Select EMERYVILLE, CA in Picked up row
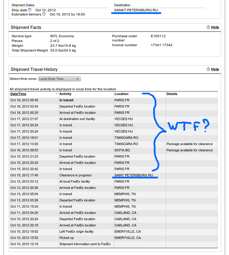 coord(128,238)
